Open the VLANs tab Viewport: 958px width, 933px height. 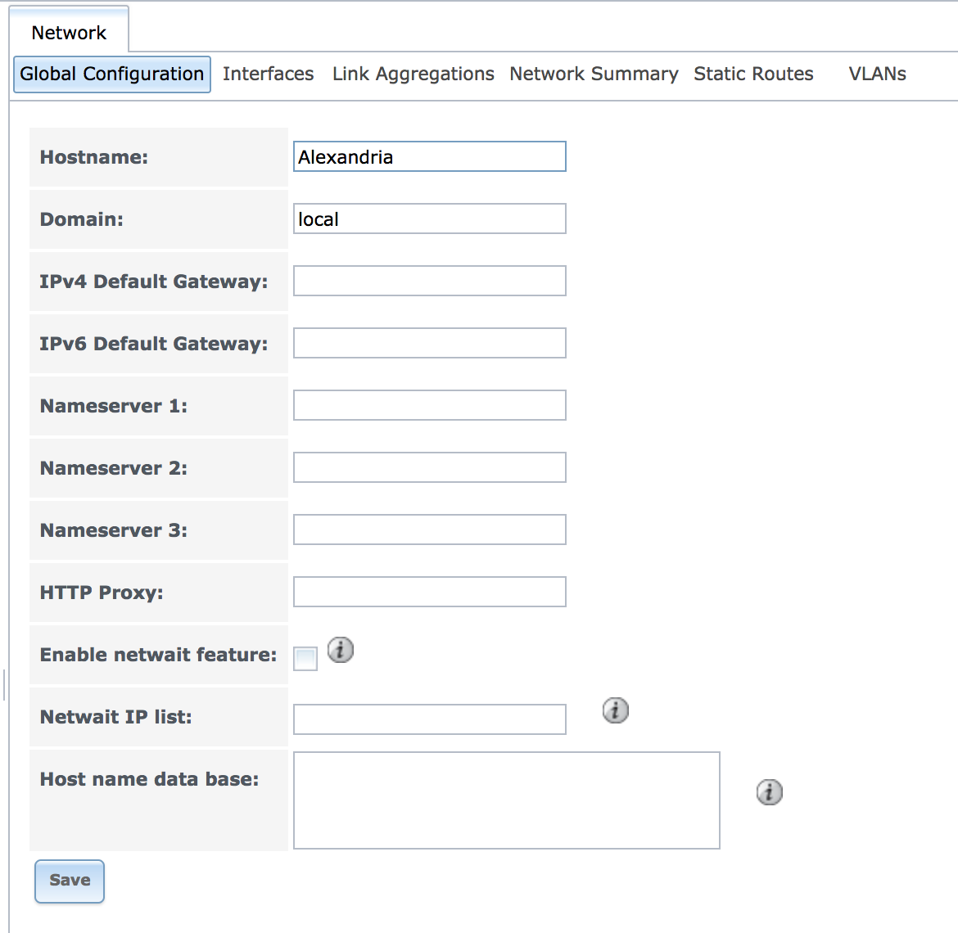tap(877, 74)
